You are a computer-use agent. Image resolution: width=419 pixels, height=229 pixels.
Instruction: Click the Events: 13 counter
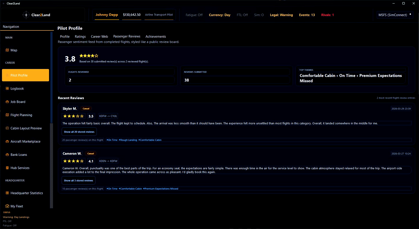click(307, 15)
